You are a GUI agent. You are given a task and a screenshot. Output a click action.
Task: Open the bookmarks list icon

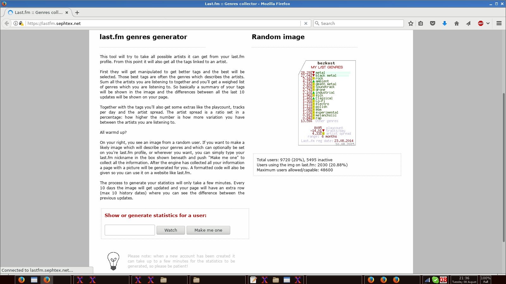click(421, 23)
